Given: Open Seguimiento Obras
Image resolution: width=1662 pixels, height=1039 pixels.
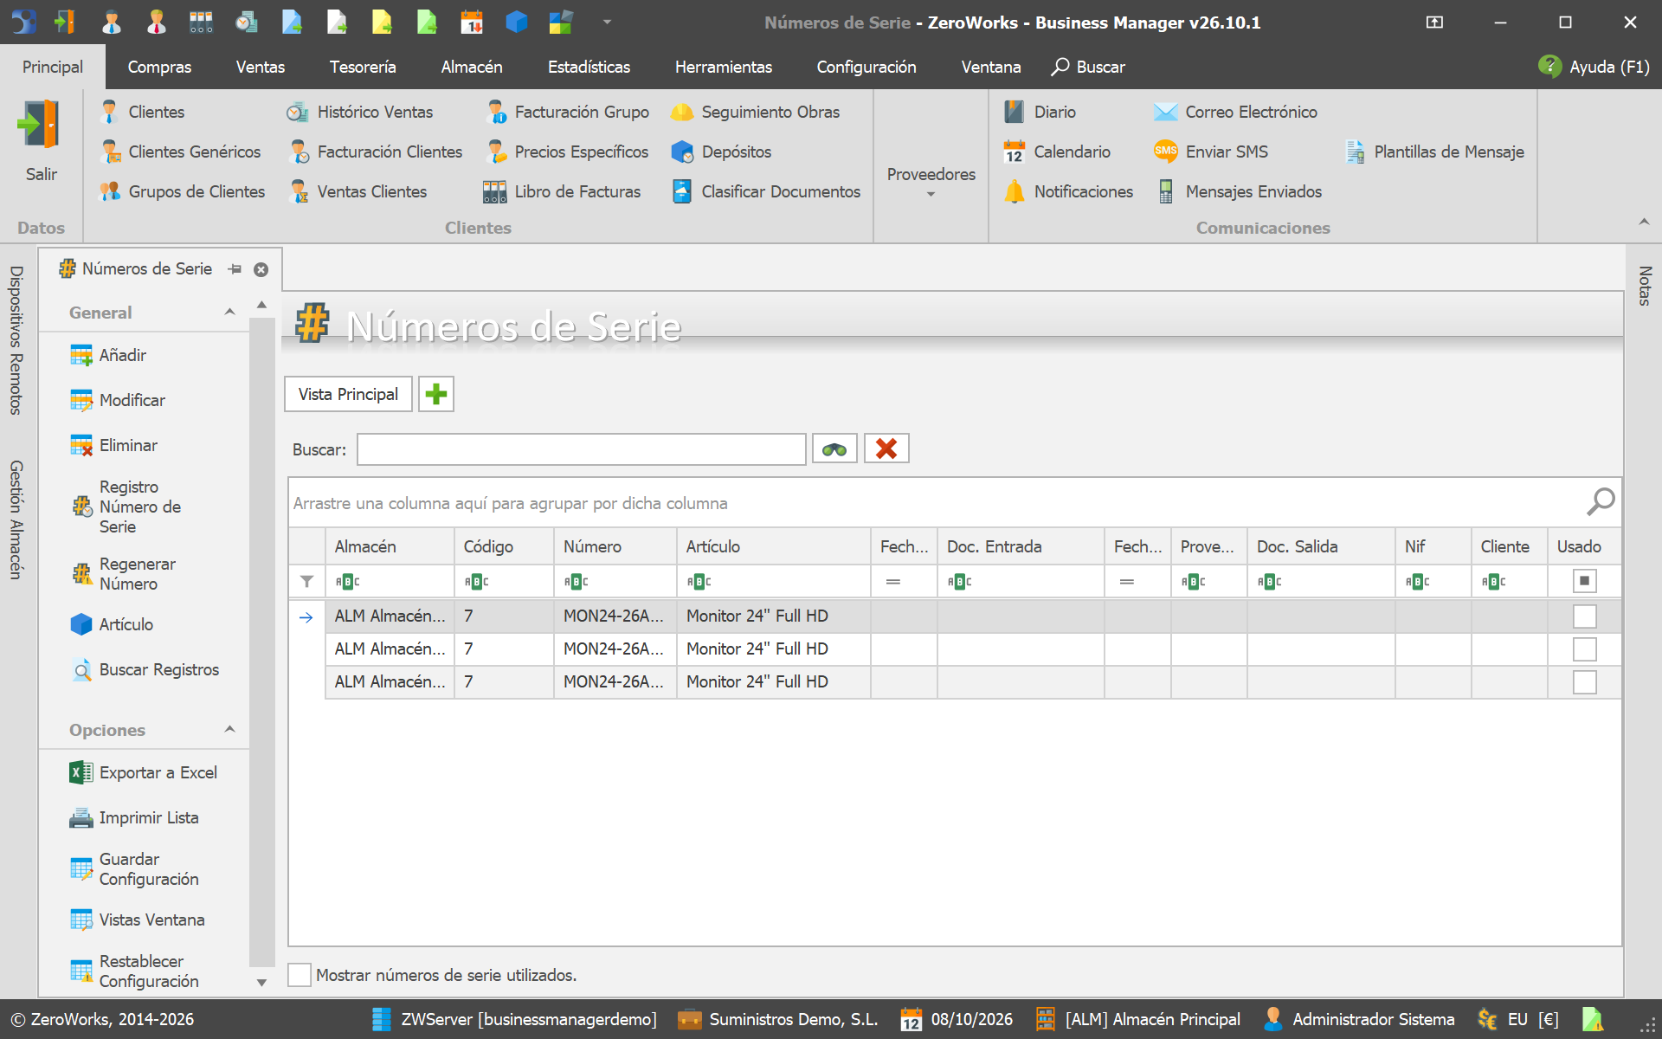Looking at the screenshot, I should point(756,112).
